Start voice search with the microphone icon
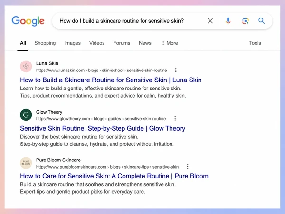 (228, 21)
